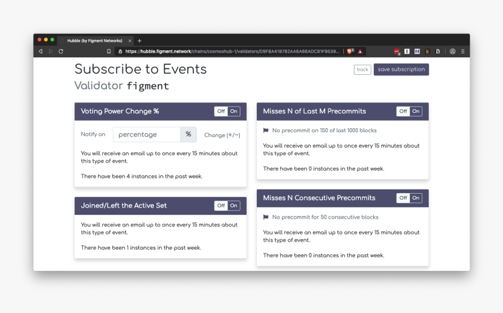Turn on Voting Power Change % notifications

point(234,111)
